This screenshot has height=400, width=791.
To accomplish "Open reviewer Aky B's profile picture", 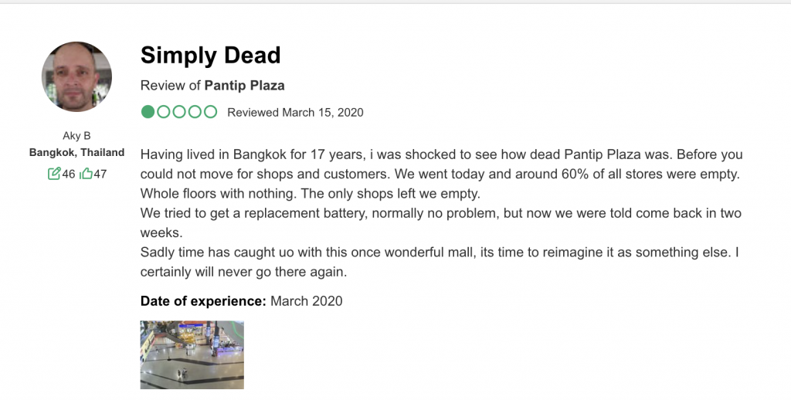I will pos(76,76).
